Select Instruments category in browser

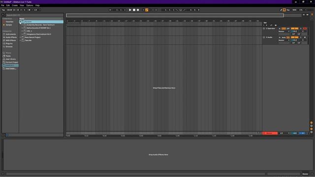(x=11, y=34)
